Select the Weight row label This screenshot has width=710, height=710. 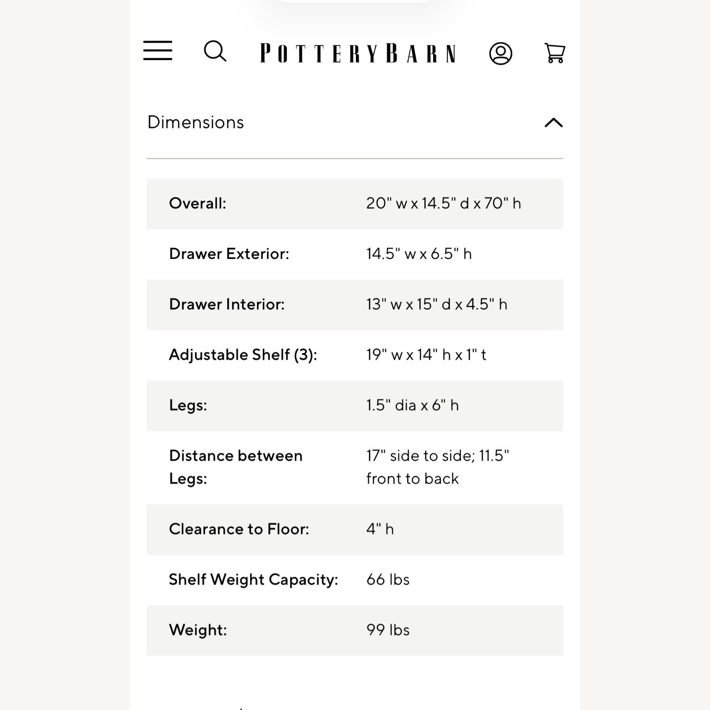pyautogui.click(x=198, y=630)
